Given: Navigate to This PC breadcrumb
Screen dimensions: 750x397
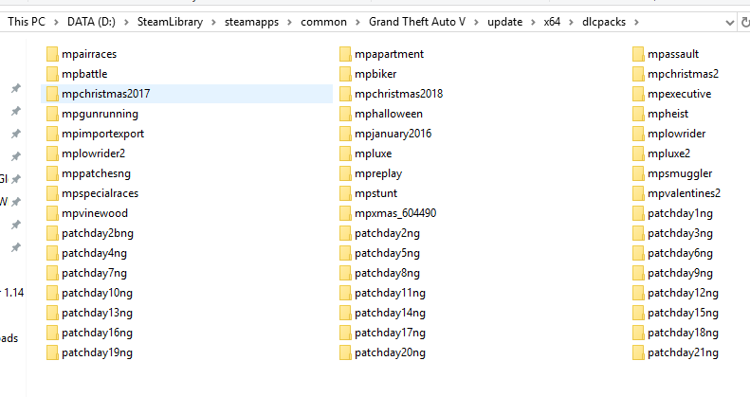Looking at the screenshot, I should point(27,22).
